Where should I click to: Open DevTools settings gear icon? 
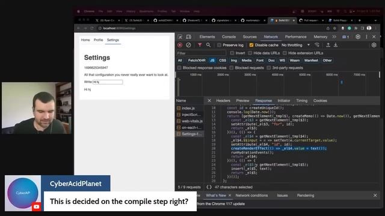coord(358,37)
